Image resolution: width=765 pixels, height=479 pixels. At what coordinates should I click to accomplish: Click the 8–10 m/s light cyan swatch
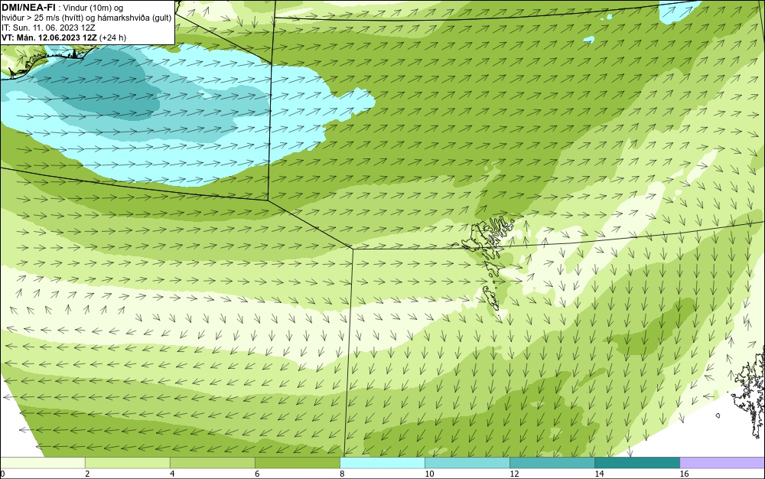[x=382, y=462]
